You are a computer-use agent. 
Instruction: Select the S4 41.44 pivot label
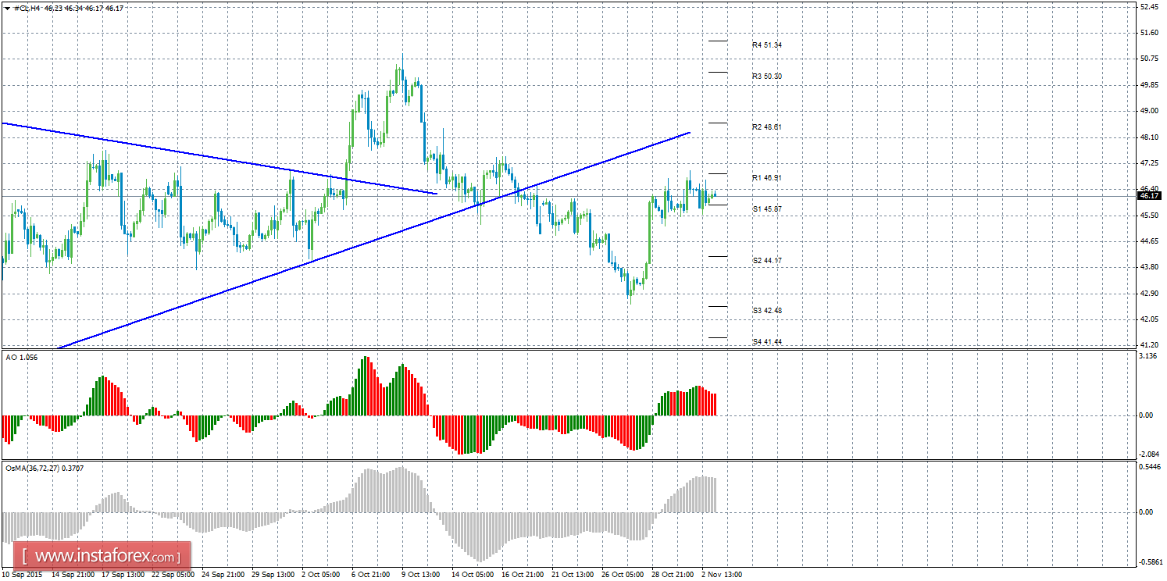pos(767,342)
